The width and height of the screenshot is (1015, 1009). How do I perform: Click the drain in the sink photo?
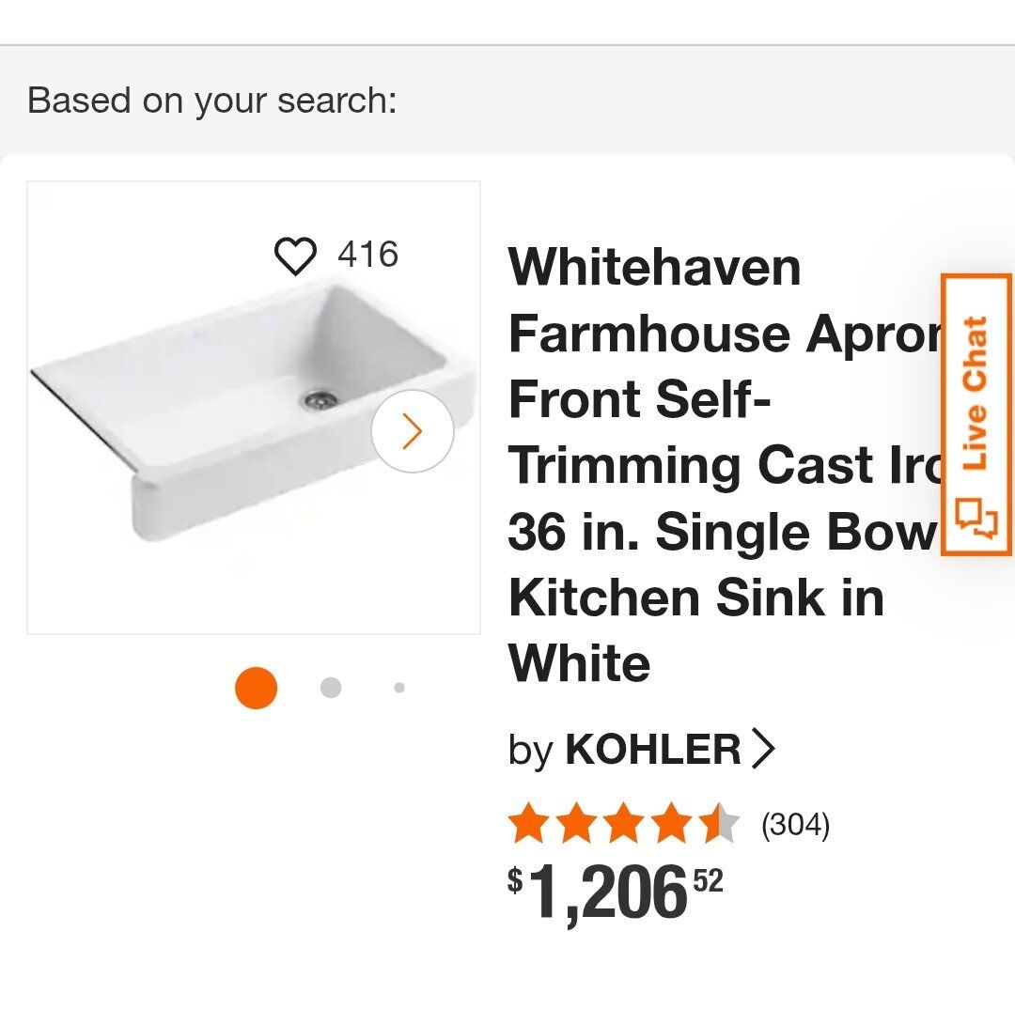[320, 399]
